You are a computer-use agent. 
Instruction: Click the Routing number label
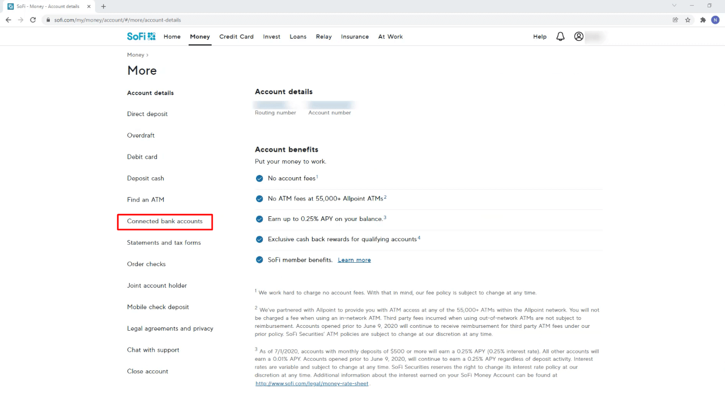point(275,113)
